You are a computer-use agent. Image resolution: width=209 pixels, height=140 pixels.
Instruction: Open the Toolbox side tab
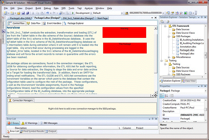(x=4, y=23)
